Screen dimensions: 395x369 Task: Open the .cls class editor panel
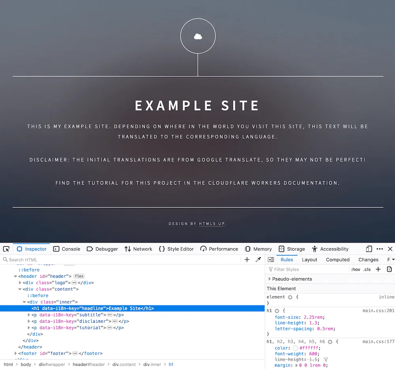click(366, 269)
